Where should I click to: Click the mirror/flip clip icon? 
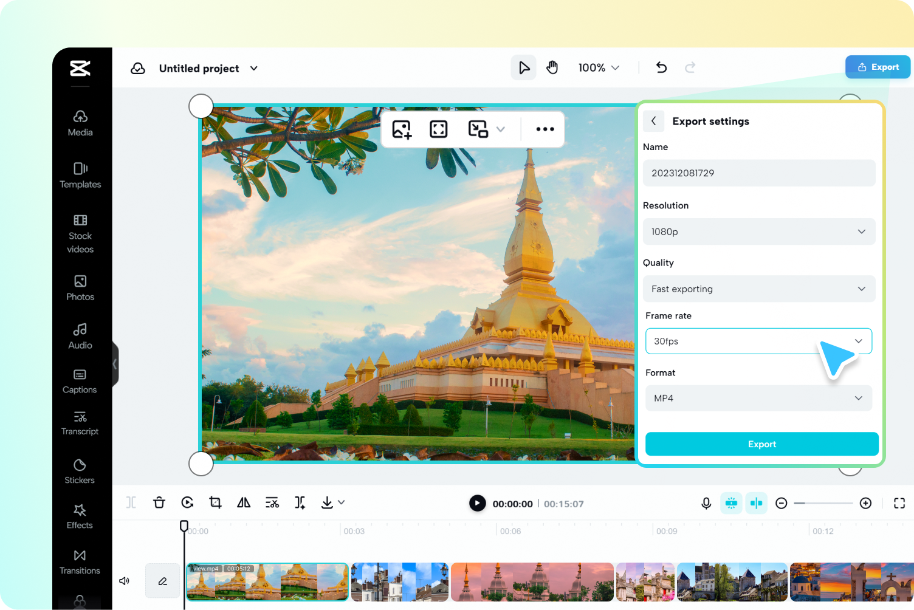[x=243, y=502]
